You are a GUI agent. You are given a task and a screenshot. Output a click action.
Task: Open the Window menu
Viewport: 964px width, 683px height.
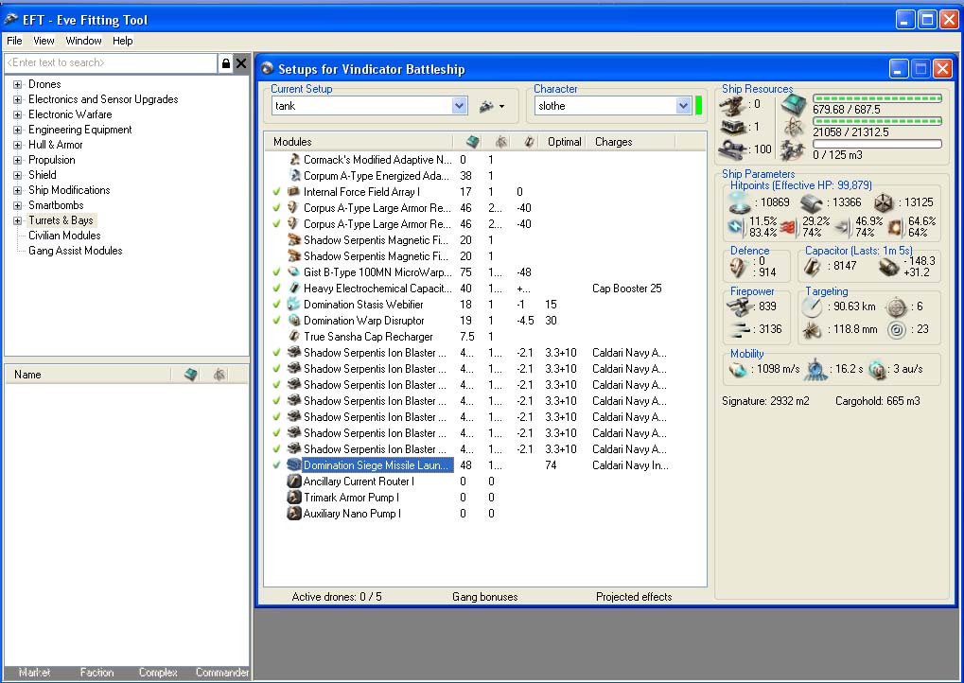(x=83, y=41)
